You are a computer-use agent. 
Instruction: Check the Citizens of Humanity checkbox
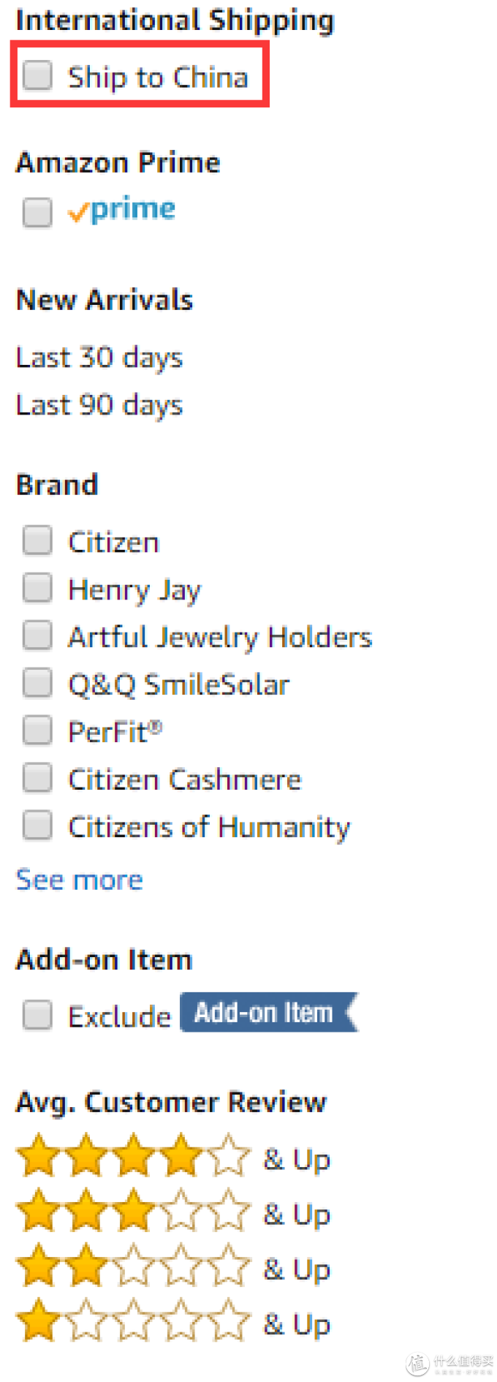pos(37,826)
